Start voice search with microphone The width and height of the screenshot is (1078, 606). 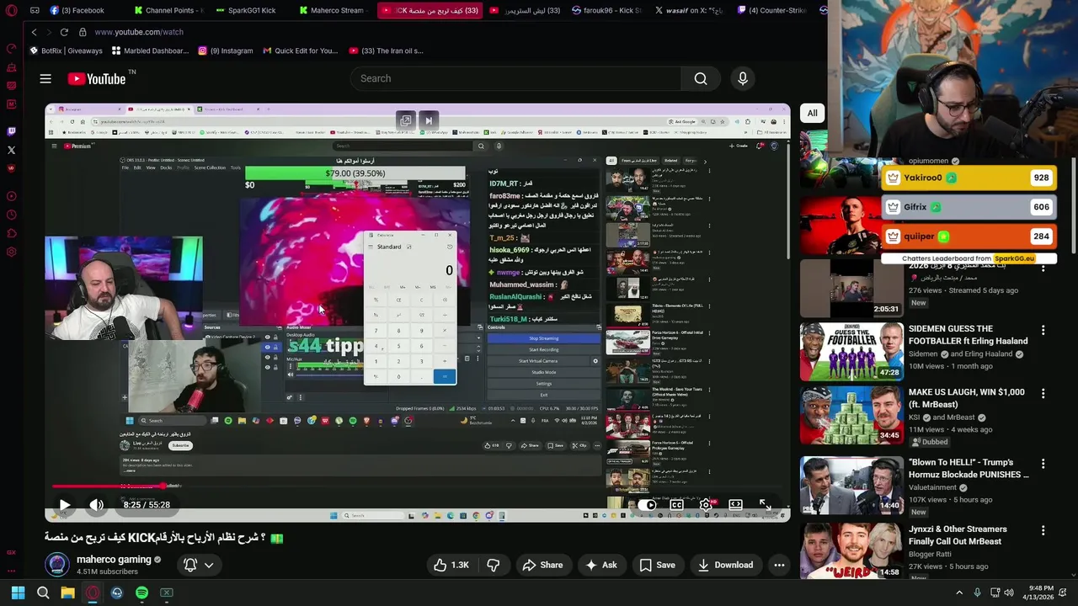point(743,78)
